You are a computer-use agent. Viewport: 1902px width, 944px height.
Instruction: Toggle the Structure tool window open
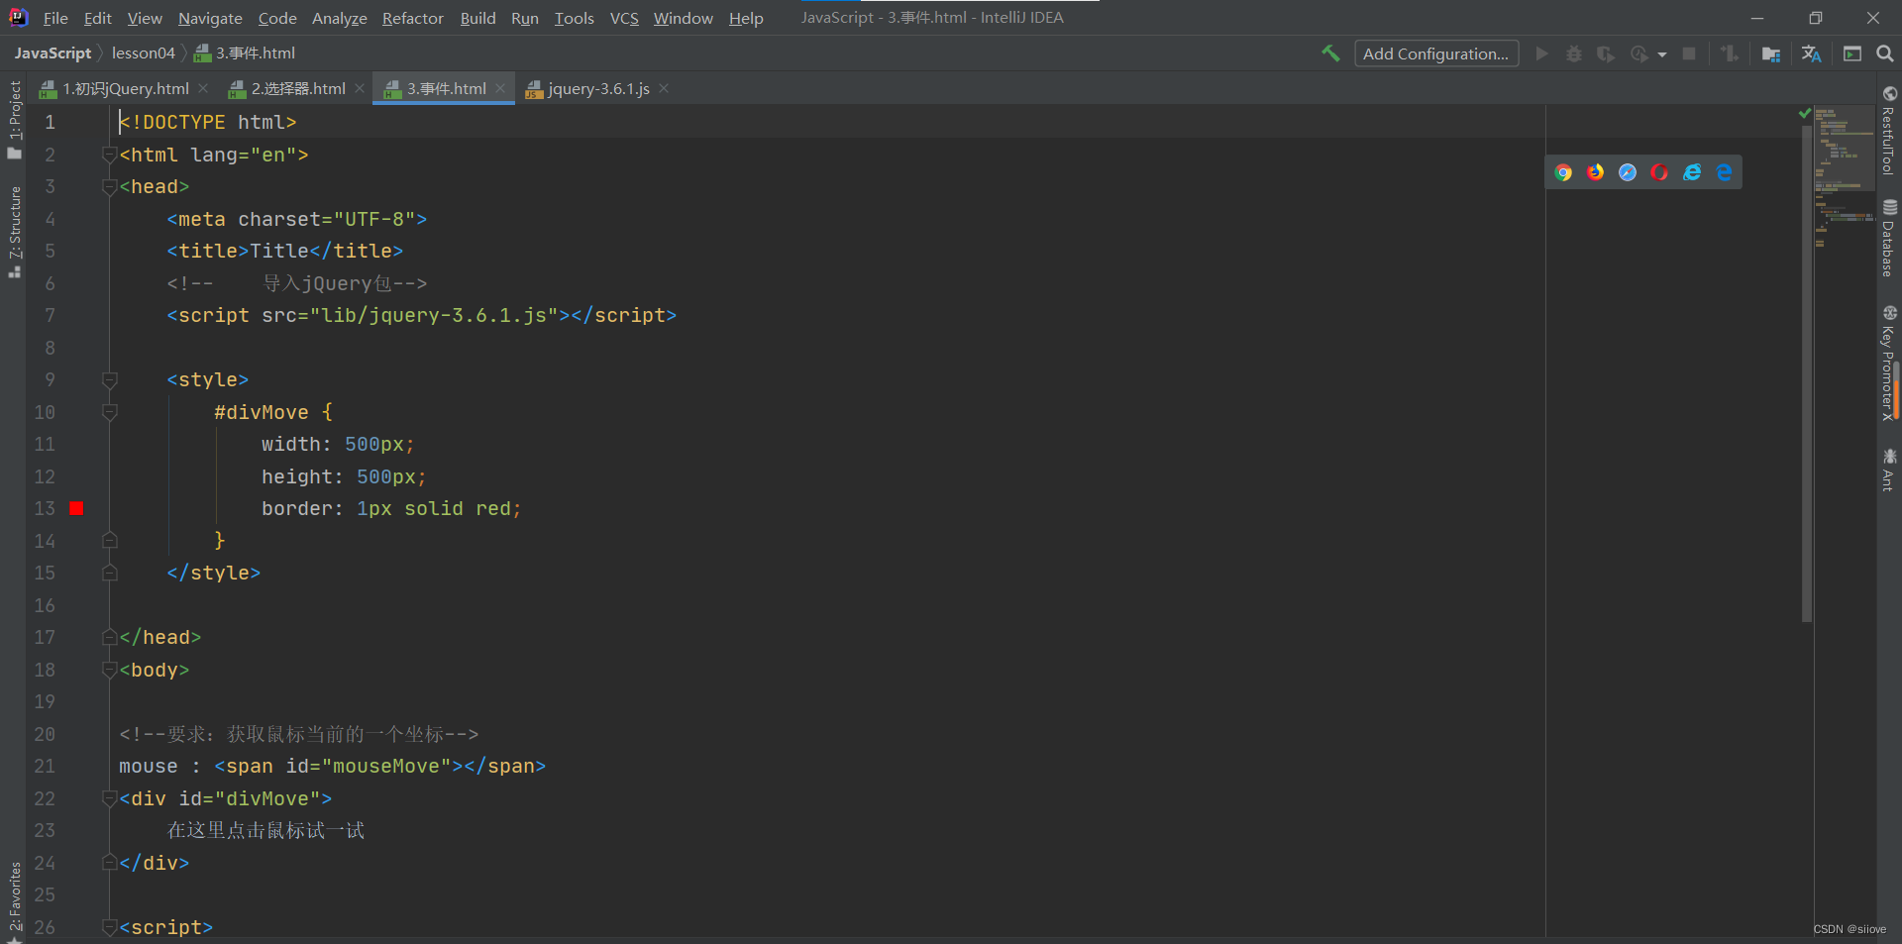pos(14,226)
